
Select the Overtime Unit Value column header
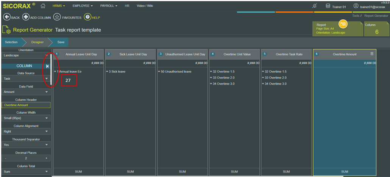[234, 54]
